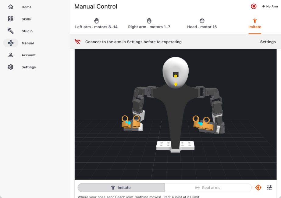Click the connect to arm warning text
The width and height of the screenshot is (281, 198).
coord(134,42)
